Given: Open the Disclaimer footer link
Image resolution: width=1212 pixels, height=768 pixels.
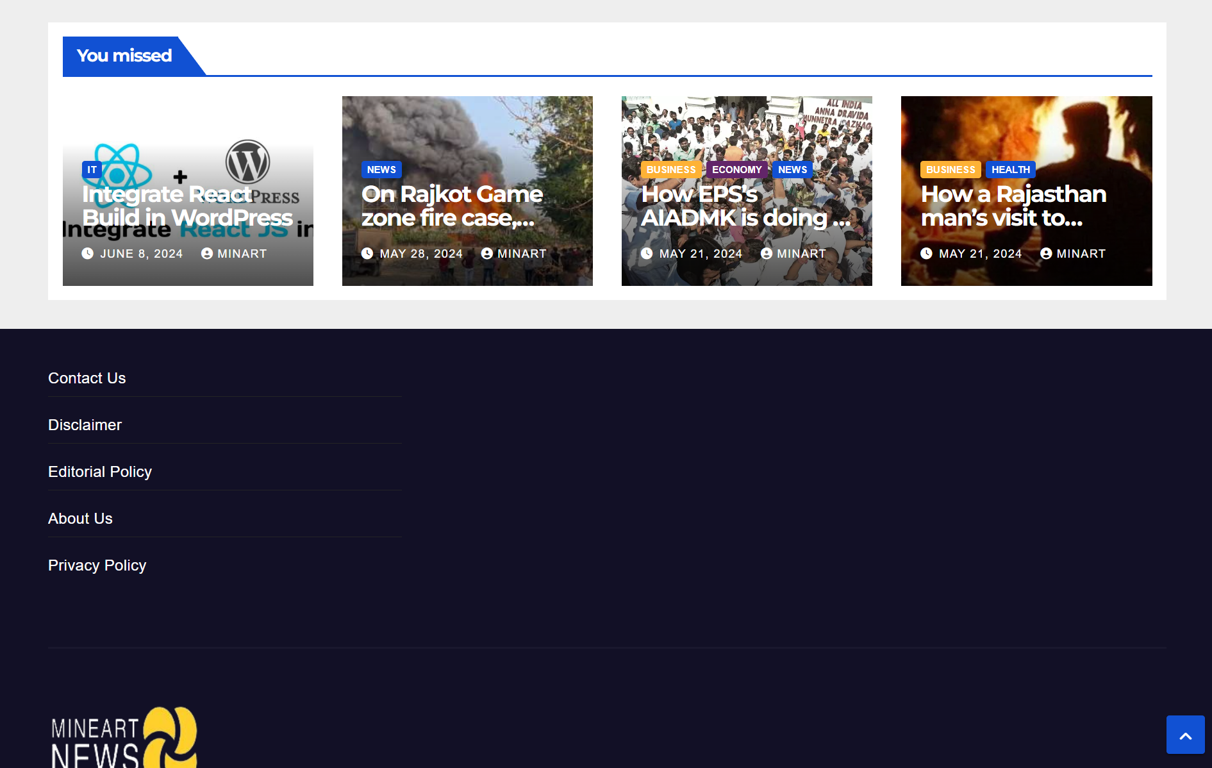Looking at the screenshot, I should 85,425.
